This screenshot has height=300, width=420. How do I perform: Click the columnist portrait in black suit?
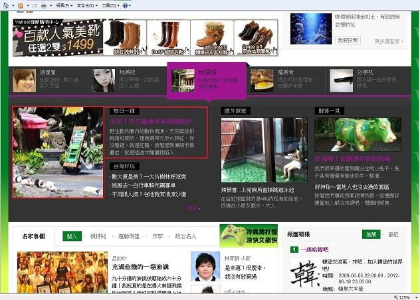coord(205,266)
